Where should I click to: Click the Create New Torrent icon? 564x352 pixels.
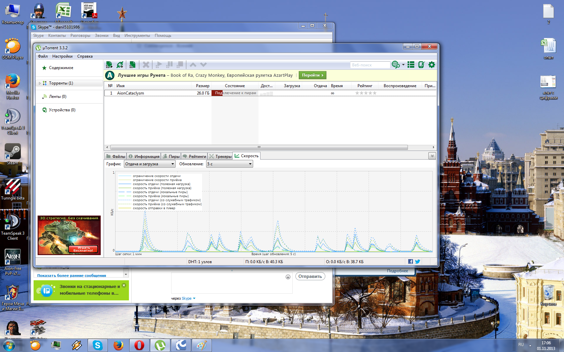[x=132, y=65]
